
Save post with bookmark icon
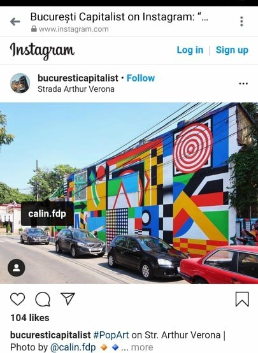point(242,299)
